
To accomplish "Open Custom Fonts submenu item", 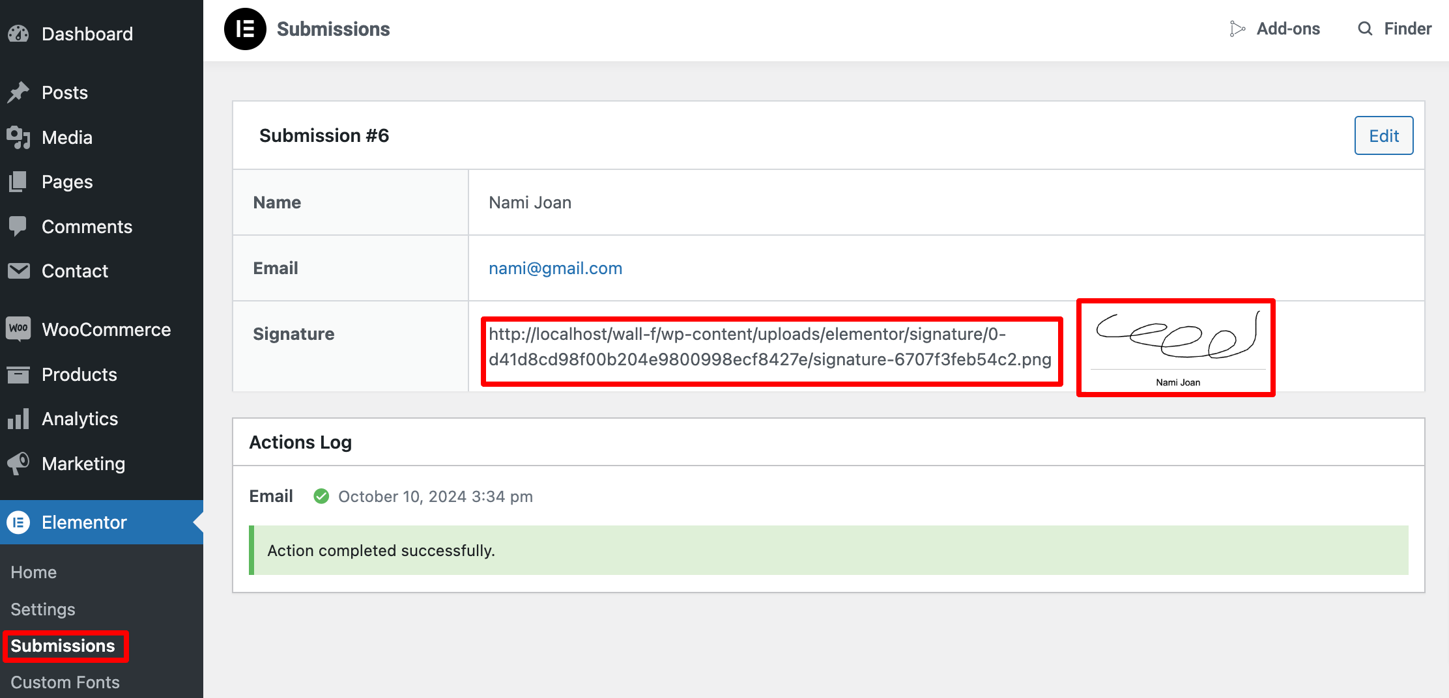I will [x=65, y=682].
